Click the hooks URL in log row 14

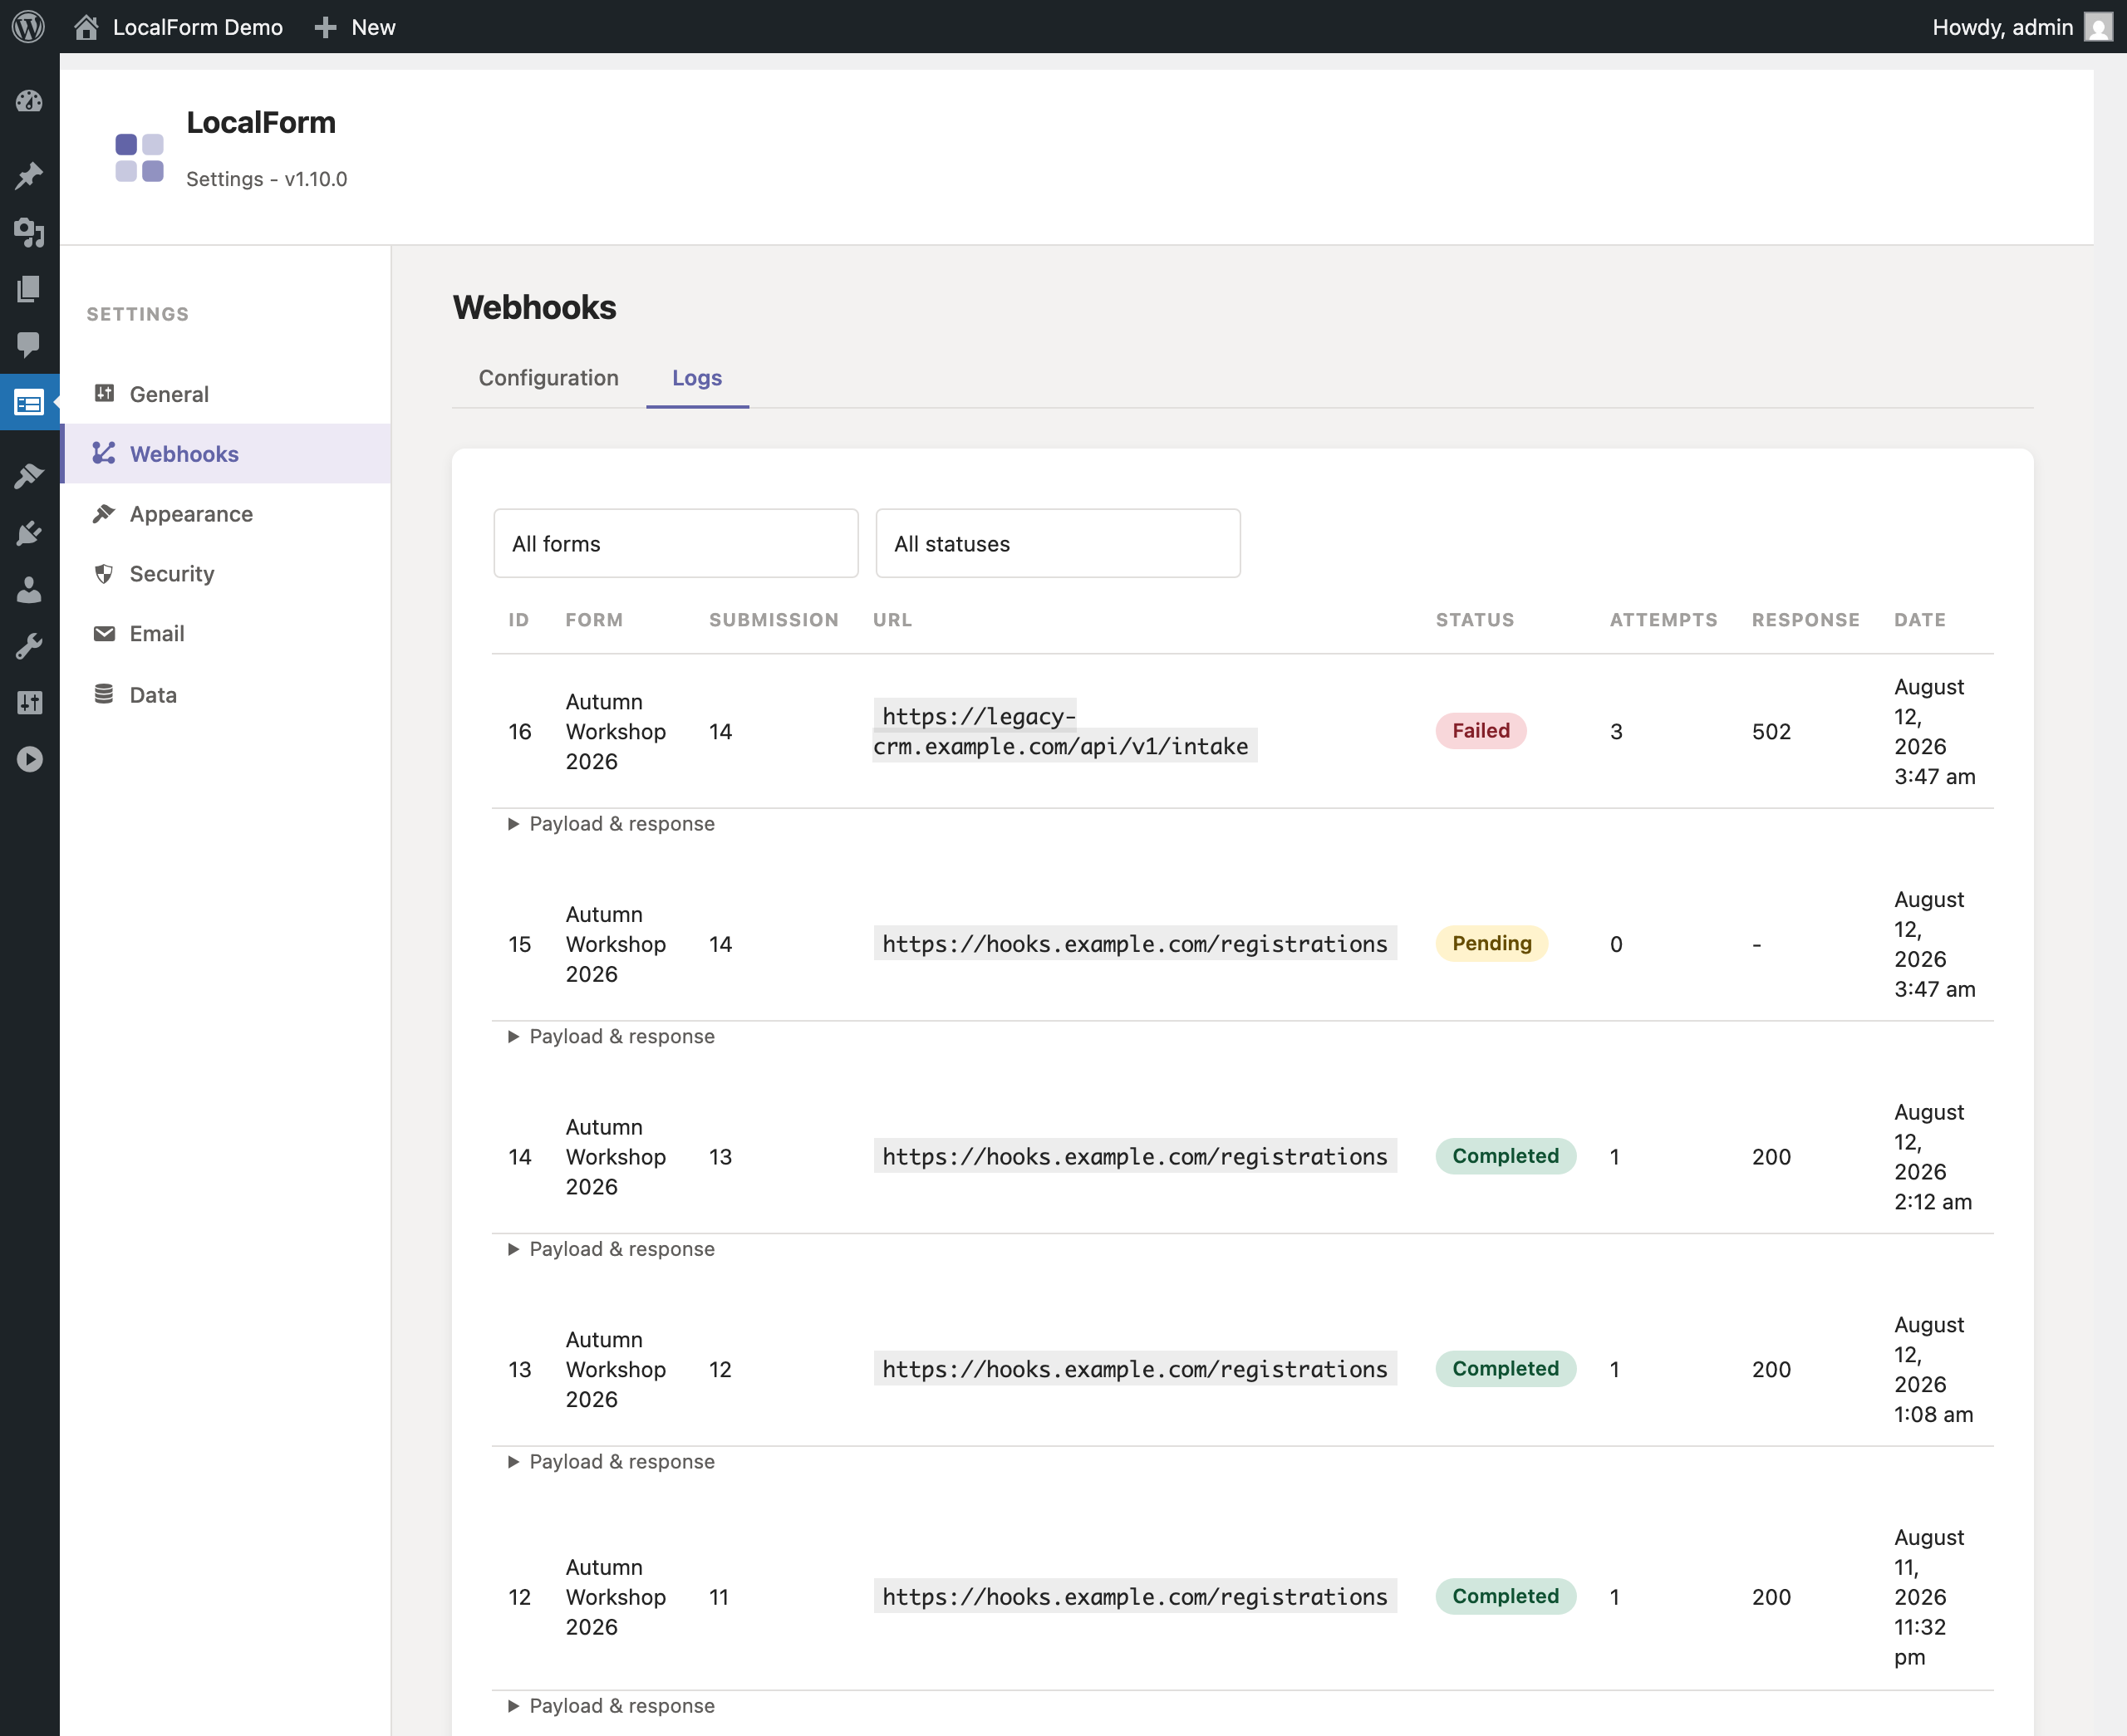tap(1135, 1157)
